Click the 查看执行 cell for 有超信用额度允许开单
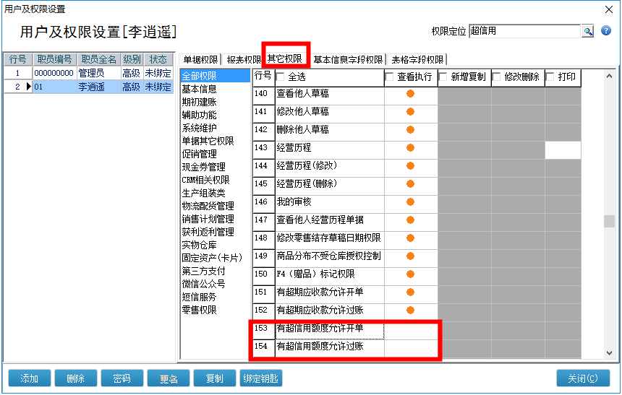 point(411,329)
